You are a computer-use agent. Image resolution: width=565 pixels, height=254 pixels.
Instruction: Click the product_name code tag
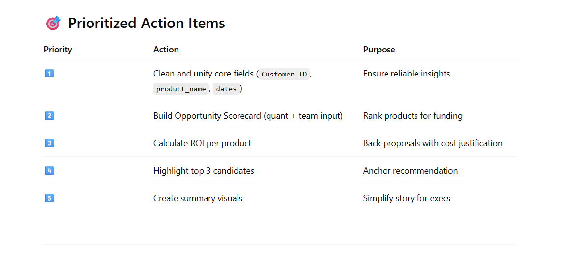[x=181, y=89]
